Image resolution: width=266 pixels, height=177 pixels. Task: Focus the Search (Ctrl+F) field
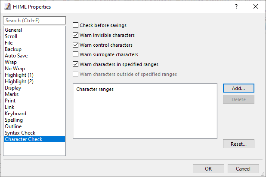click(34, 21)
